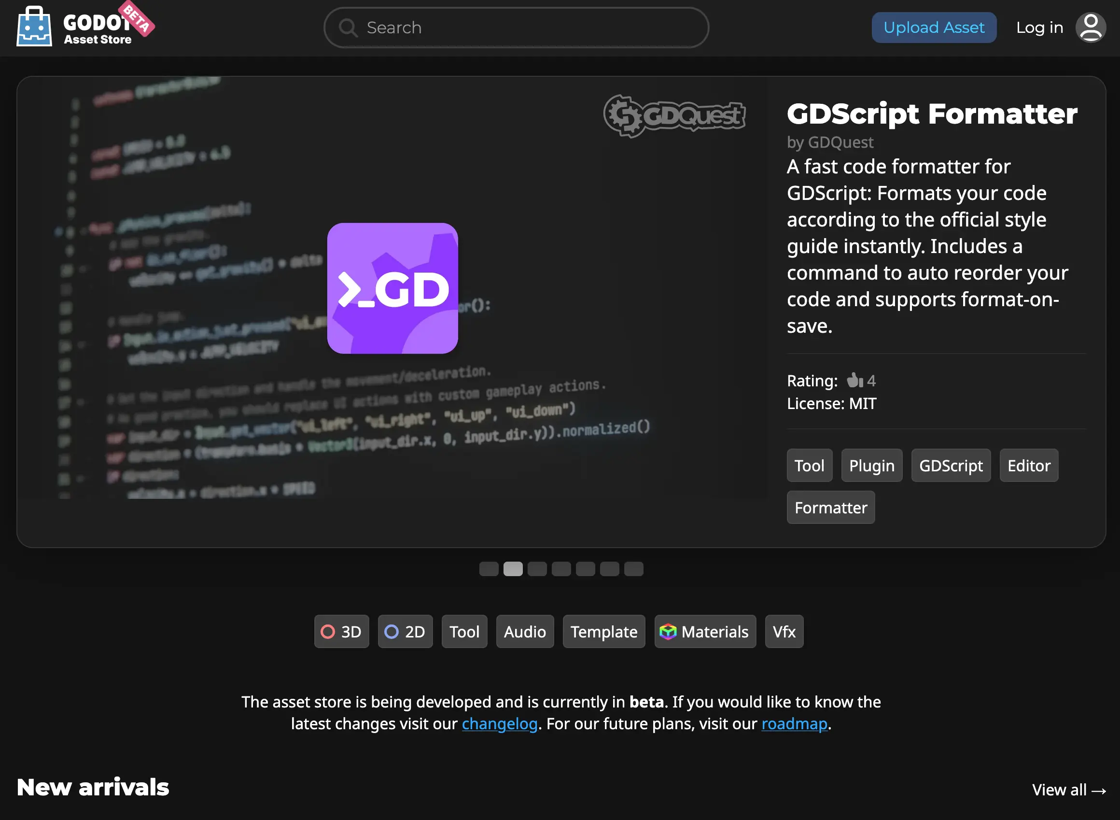Click the user profile avatar icon

tap(1090, 28)
